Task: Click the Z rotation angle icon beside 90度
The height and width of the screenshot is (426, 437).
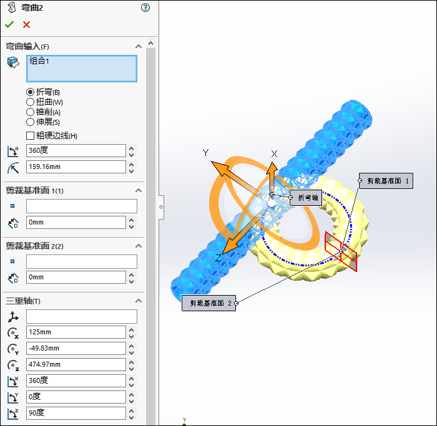Action: (x=13, y=414)
